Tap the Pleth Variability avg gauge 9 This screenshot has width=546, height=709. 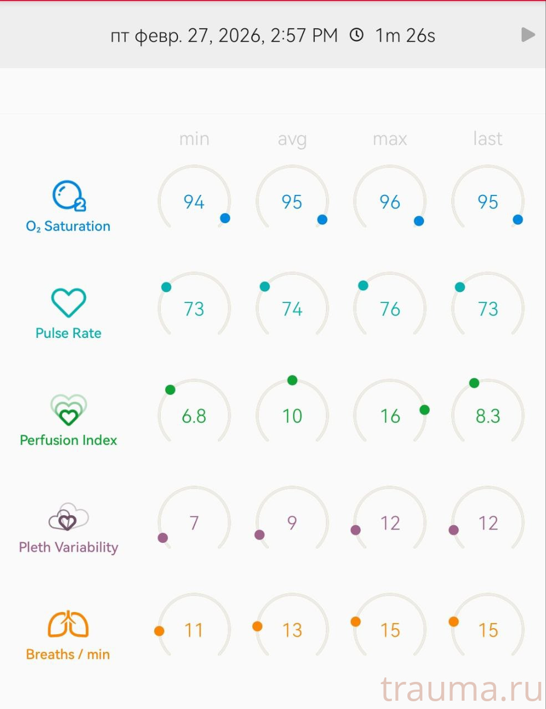[292, 522]
